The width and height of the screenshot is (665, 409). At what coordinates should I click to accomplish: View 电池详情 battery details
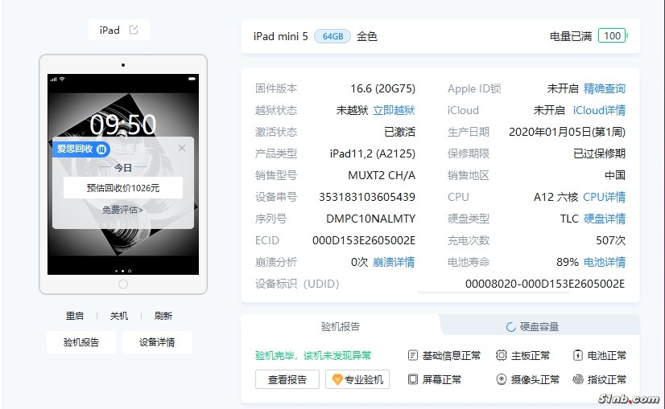pyautogui.click(x=604, y=262)
